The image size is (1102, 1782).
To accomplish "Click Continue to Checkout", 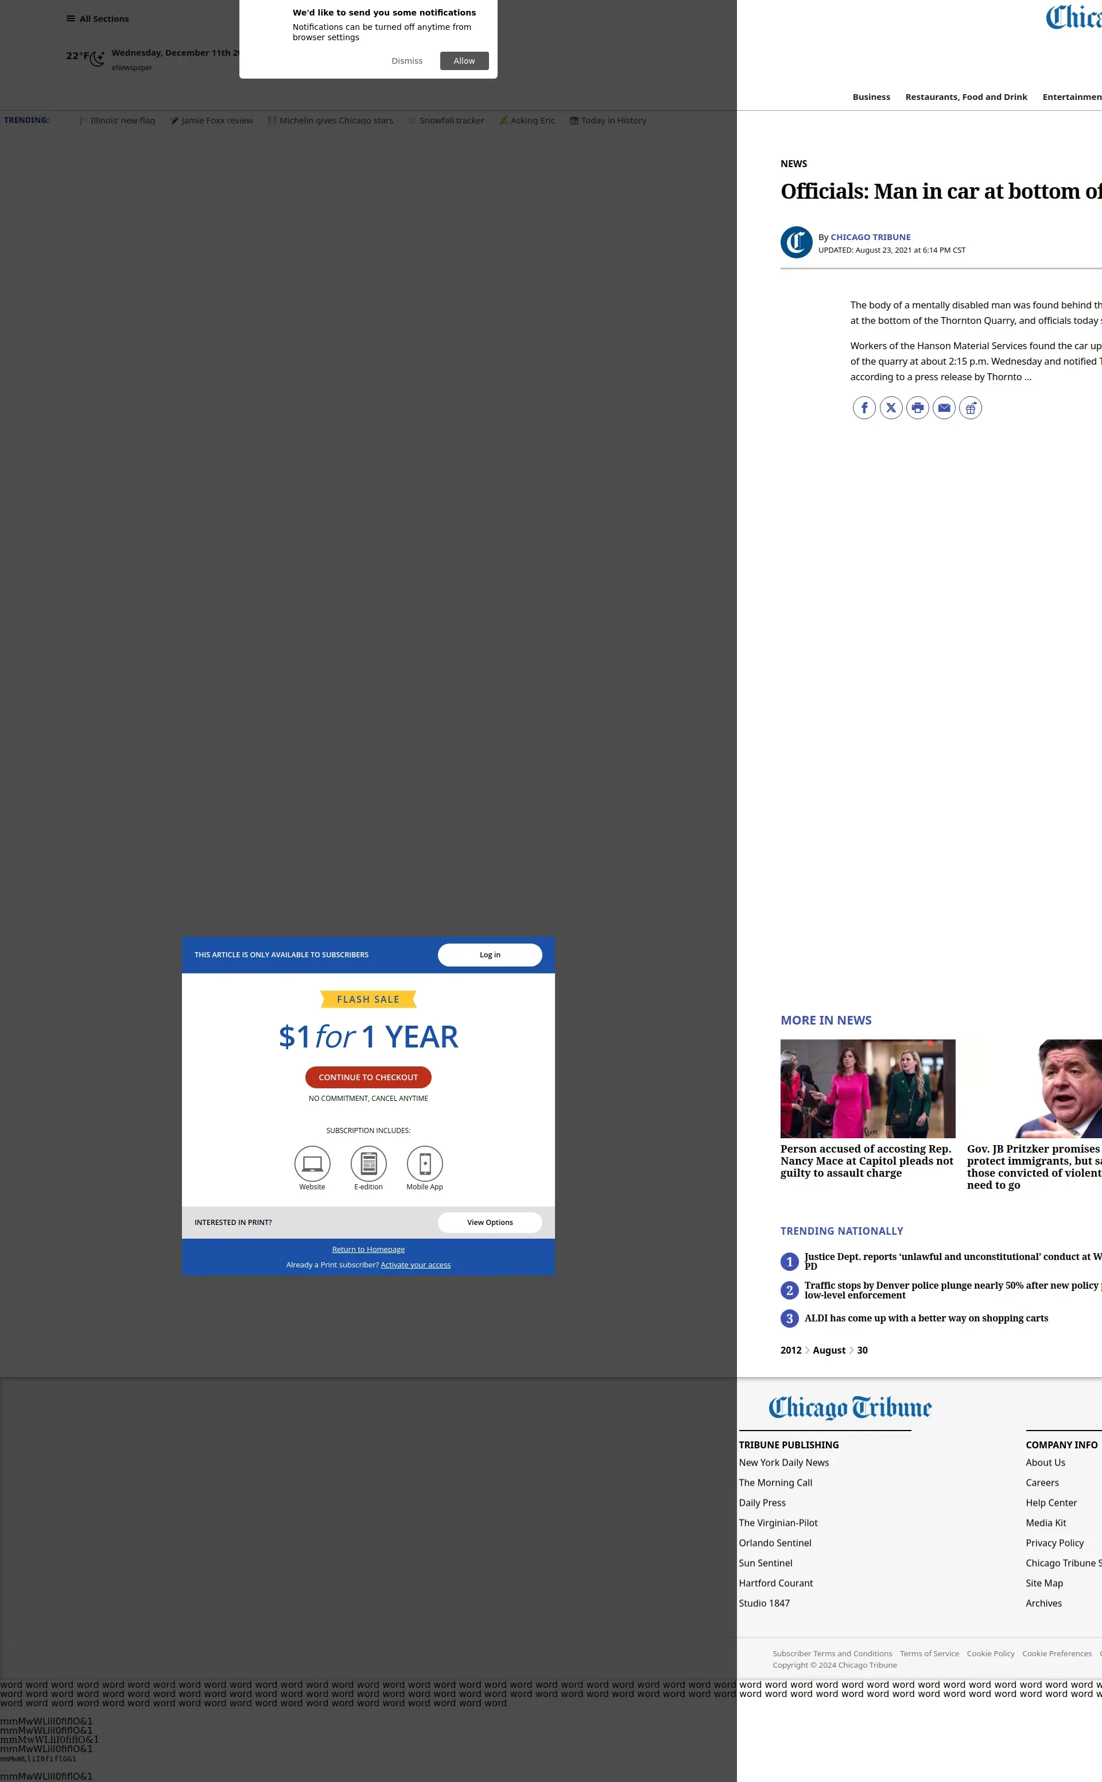I will (368, 1077).
